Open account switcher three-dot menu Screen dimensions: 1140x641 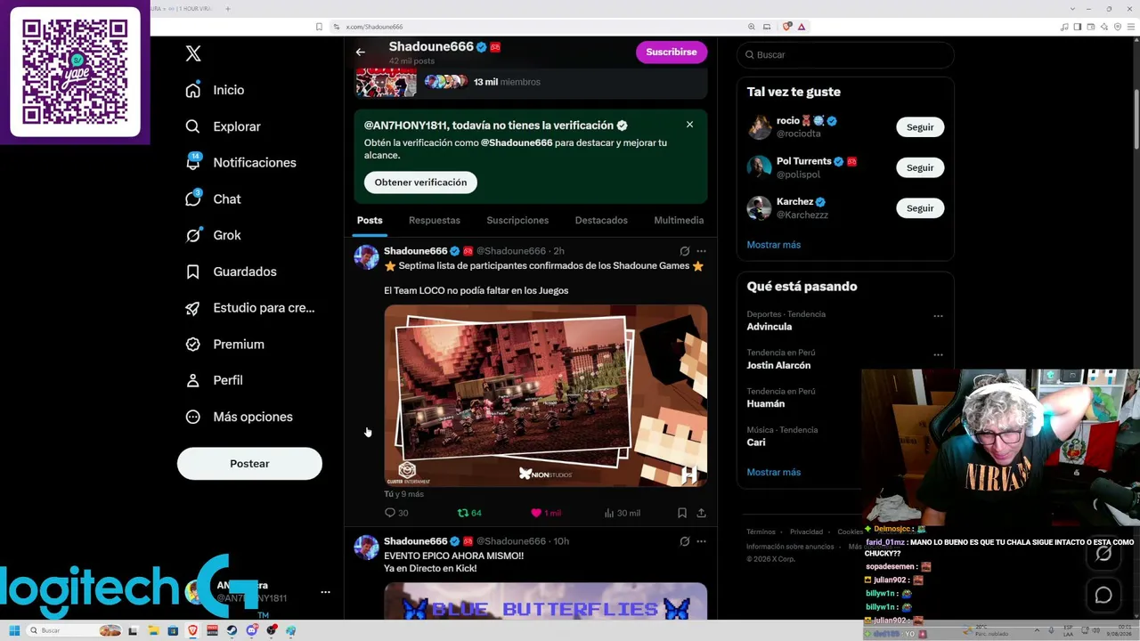[325, 592]
